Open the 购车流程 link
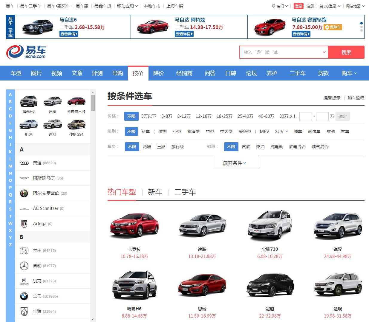This screenshot has width=369, height=322. [x=356, y=98]
